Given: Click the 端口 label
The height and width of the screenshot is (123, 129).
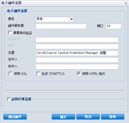Looking at the screenshot, I should tap(100, 26).
